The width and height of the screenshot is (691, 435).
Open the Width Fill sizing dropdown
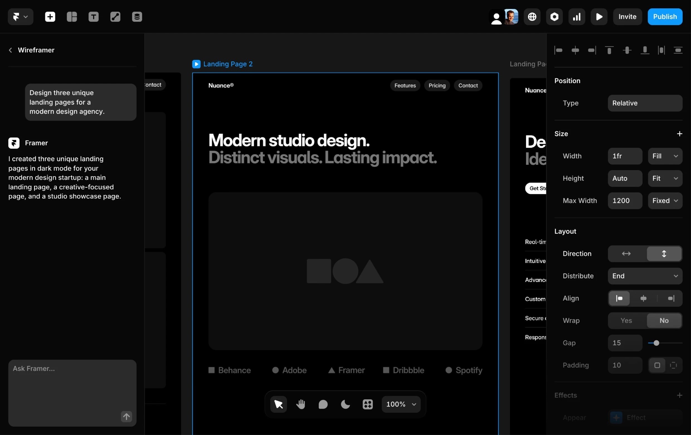coord(665,156)
